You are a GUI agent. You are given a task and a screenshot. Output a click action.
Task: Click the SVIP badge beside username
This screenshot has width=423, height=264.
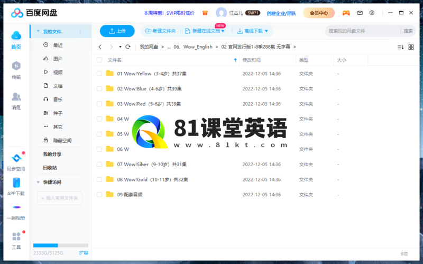click(x=253, y=13)
